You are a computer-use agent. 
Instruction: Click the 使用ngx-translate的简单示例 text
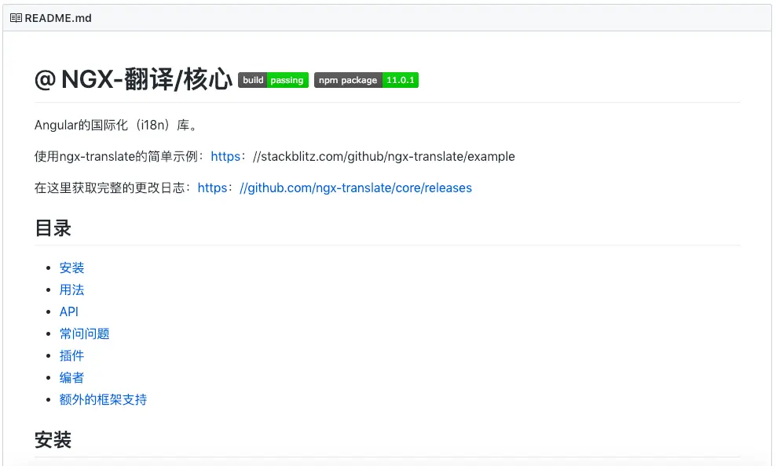tap(116, 157)
